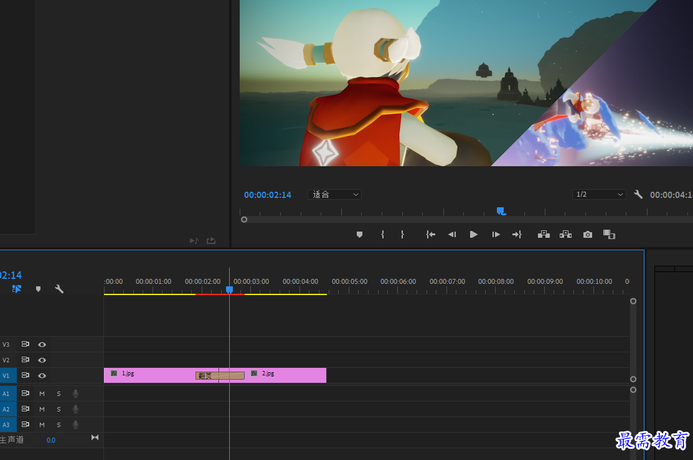Solo audio track A3

pos(59,425)
